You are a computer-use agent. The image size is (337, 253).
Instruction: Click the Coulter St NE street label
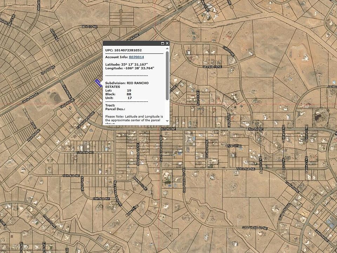[x=207, y=149]
